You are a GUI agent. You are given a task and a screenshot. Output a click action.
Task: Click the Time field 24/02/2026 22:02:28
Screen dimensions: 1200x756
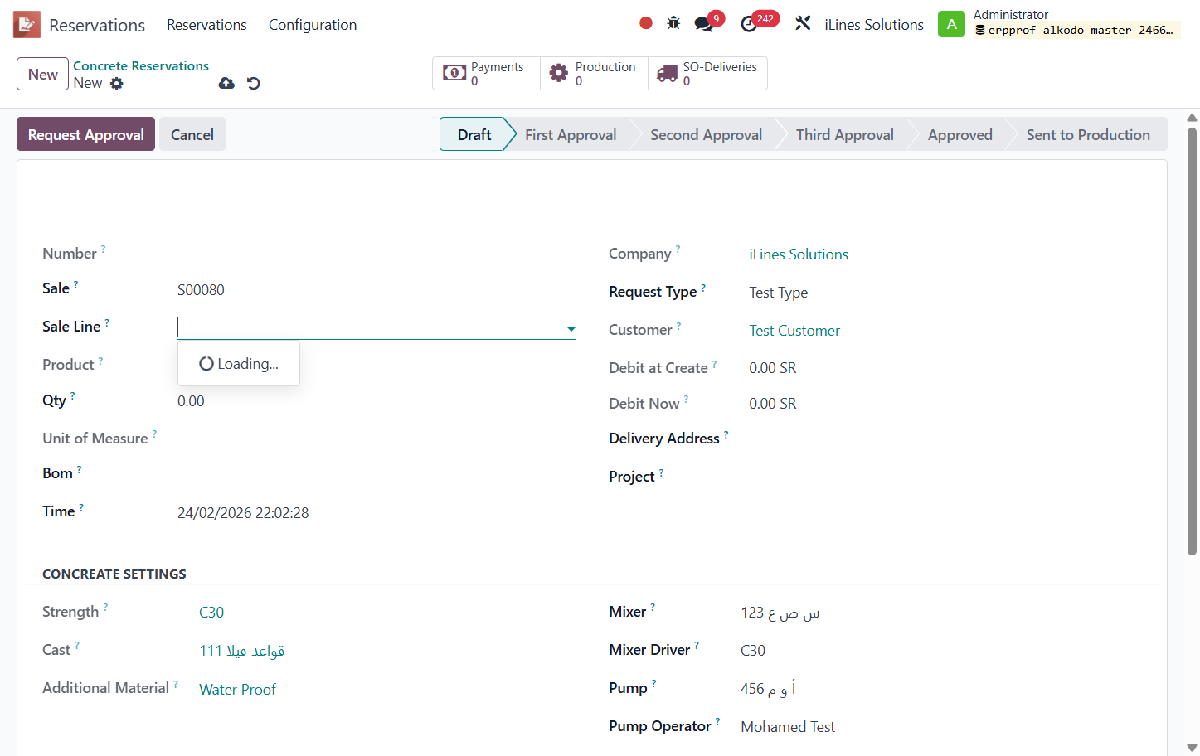(243, 513)
